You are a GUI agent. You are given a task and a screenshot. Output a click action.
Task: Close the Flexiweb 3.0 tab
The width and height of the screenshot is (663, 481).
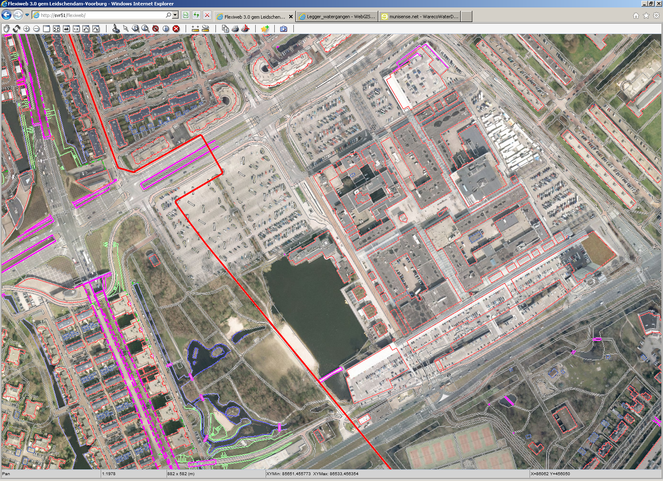[291, 17]
